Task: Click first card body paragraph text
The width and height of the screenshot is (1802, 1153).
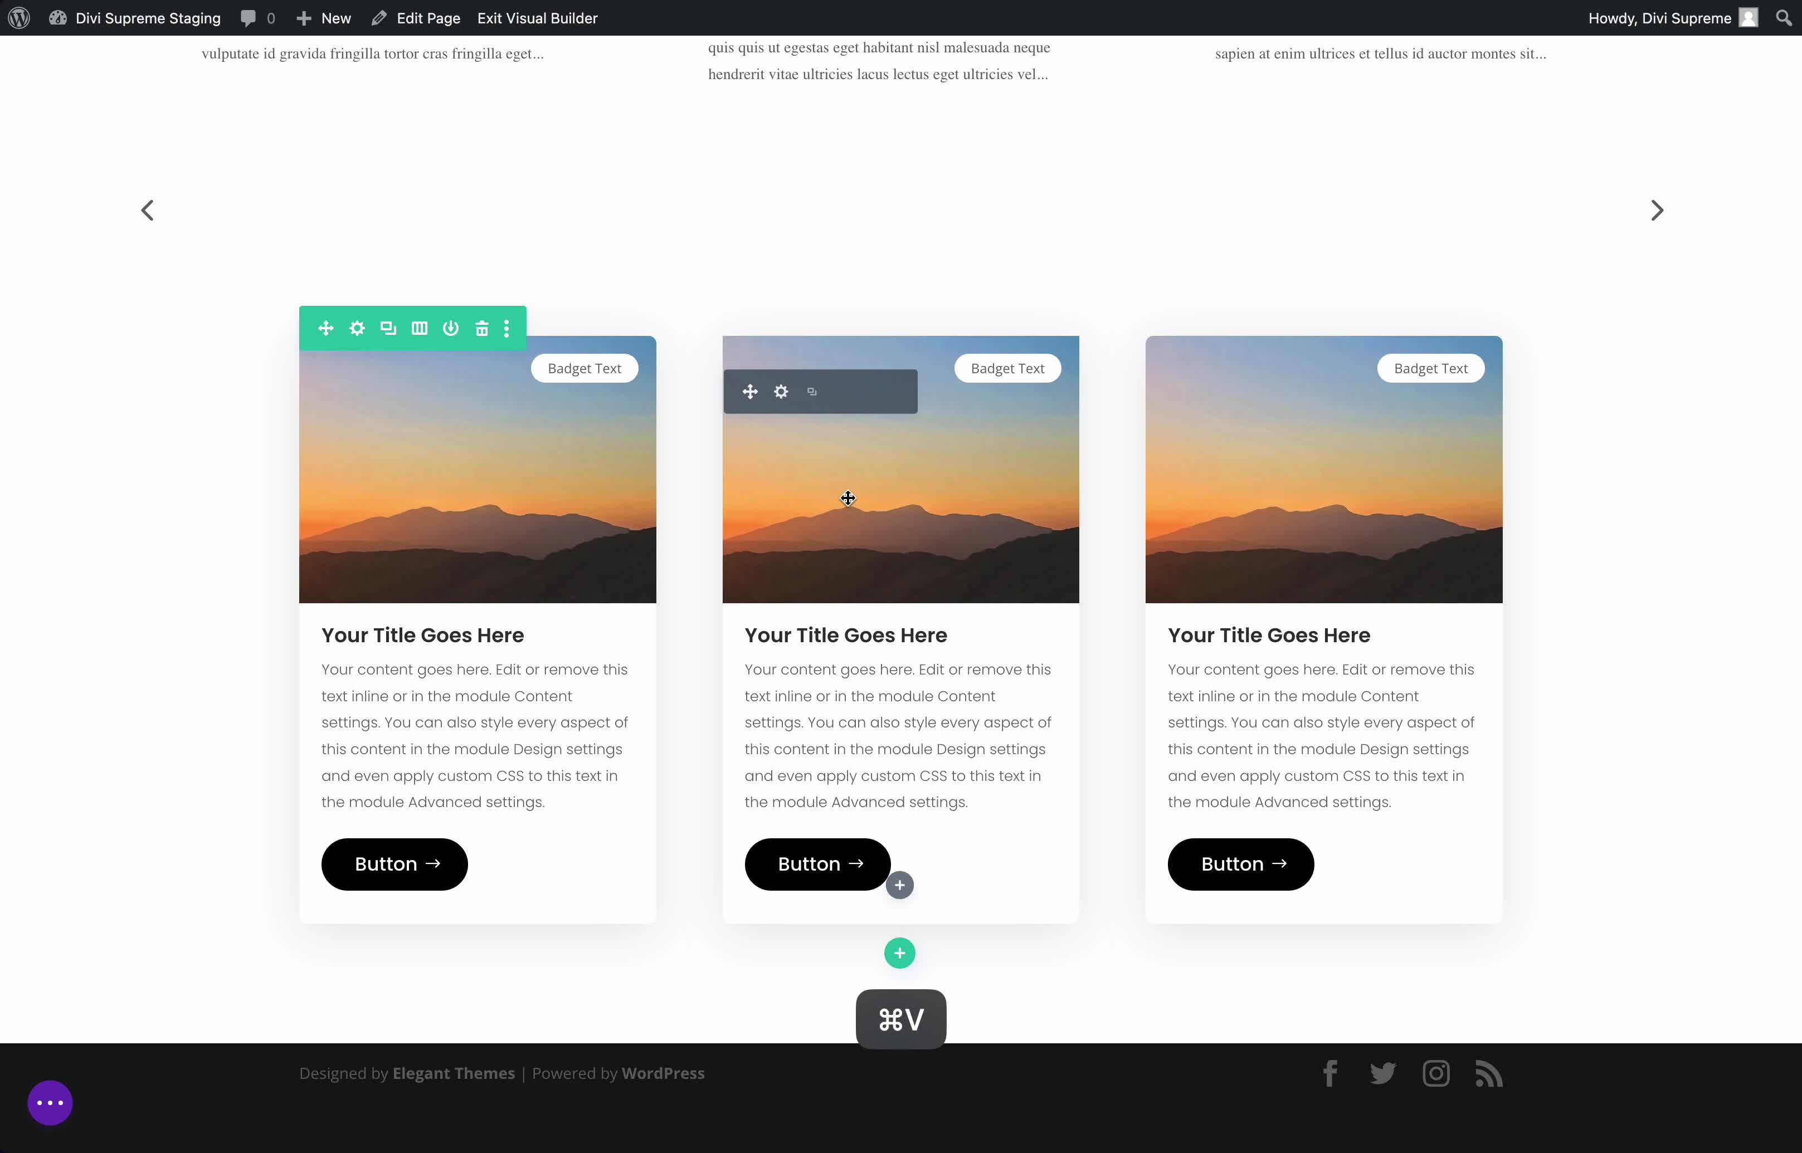Action: [x=475, y=736]
